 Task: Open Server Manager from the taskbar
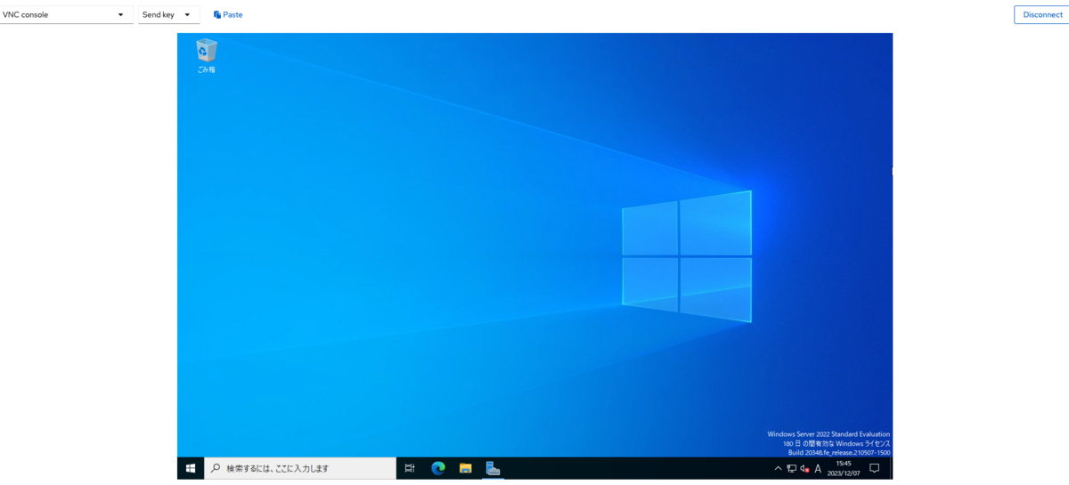pos(493,468)
